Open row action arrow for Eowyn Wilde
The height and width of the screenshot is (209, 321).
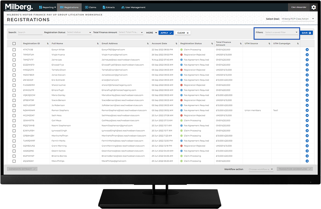coord(307,50)
